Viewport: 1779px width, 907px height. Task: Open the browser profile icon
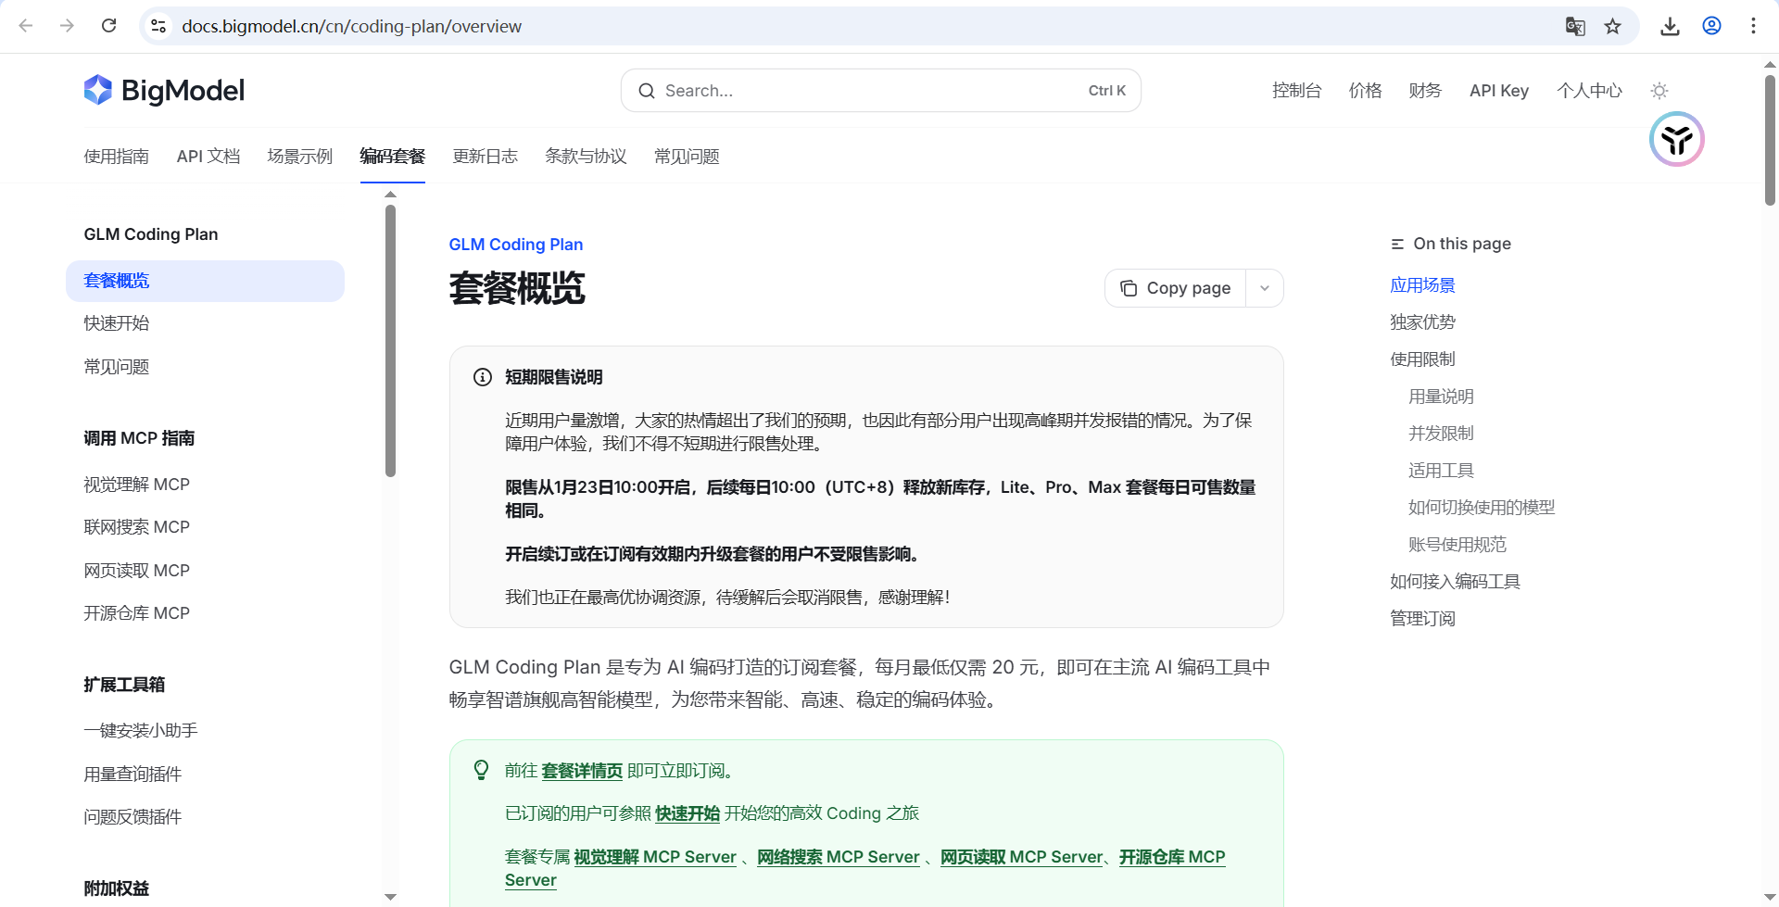click(x=1712, y=26)
